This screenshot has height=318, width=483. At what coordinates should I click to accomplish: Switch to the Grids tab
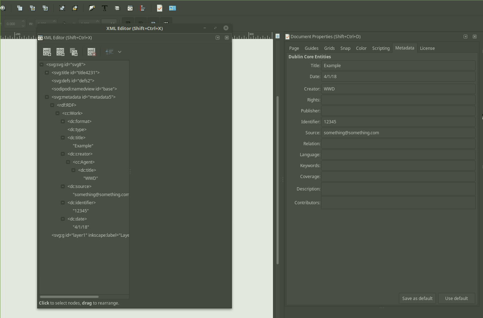point(329,48)
